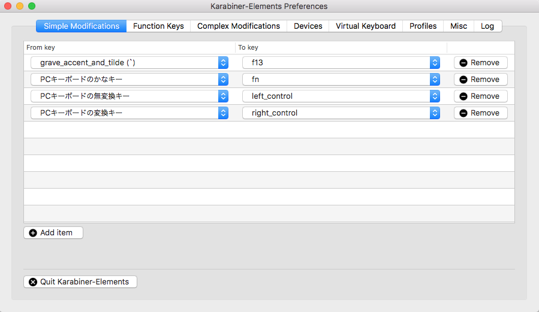Remove the かなキー to fn mapping

point(481,79)
